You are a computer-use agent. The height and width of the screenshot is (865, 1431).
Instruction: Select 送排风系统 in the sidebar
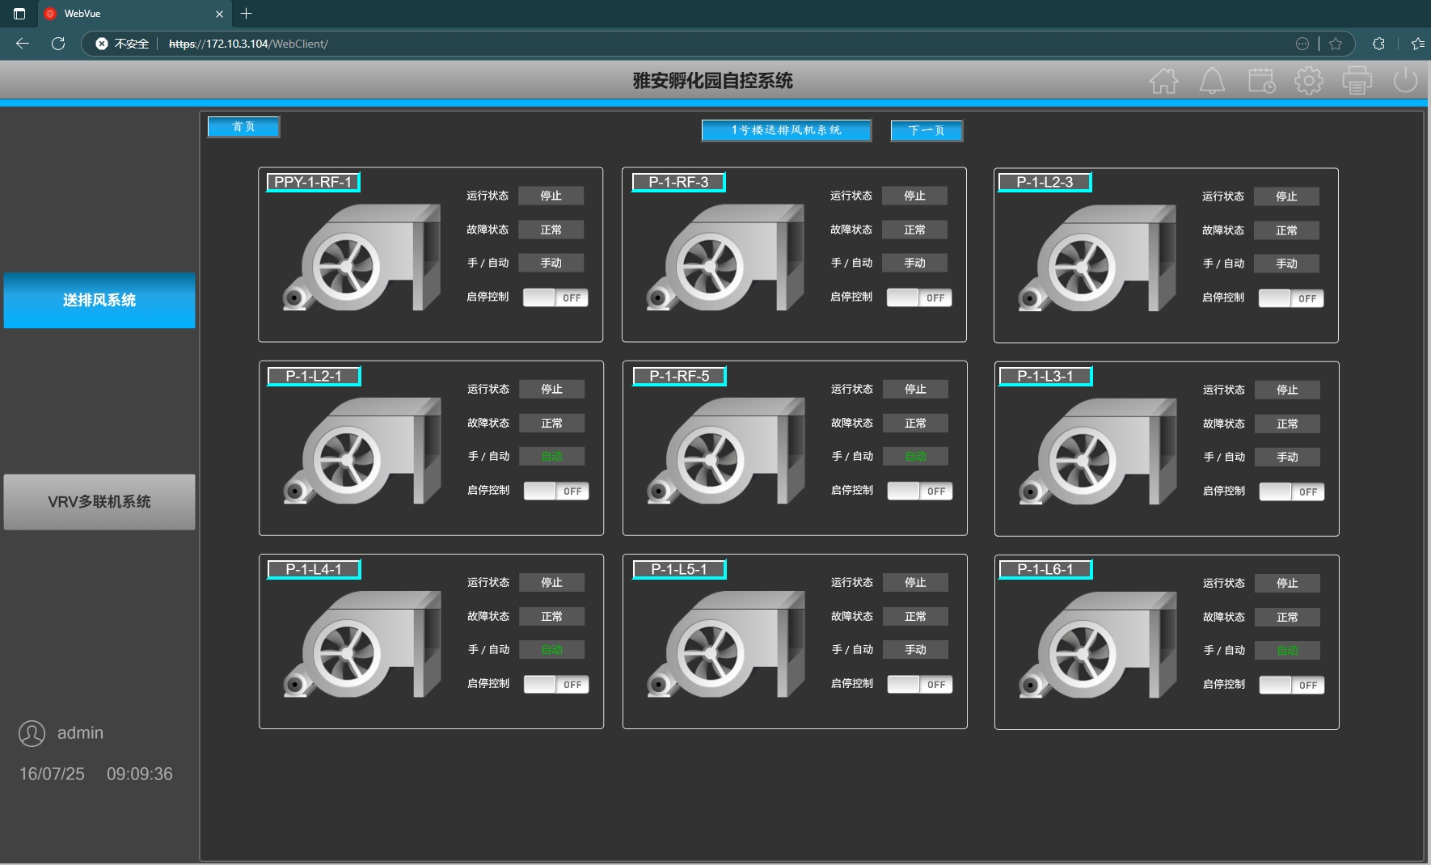(99, 300)
